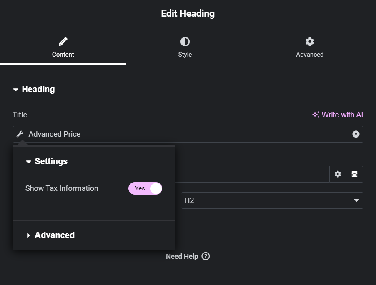Image resolution: width=376 pixels, height=285 pixels.
Task: Toggle the Show Tax Information switch
Action: pyautogui.click(x=145, y=188)
